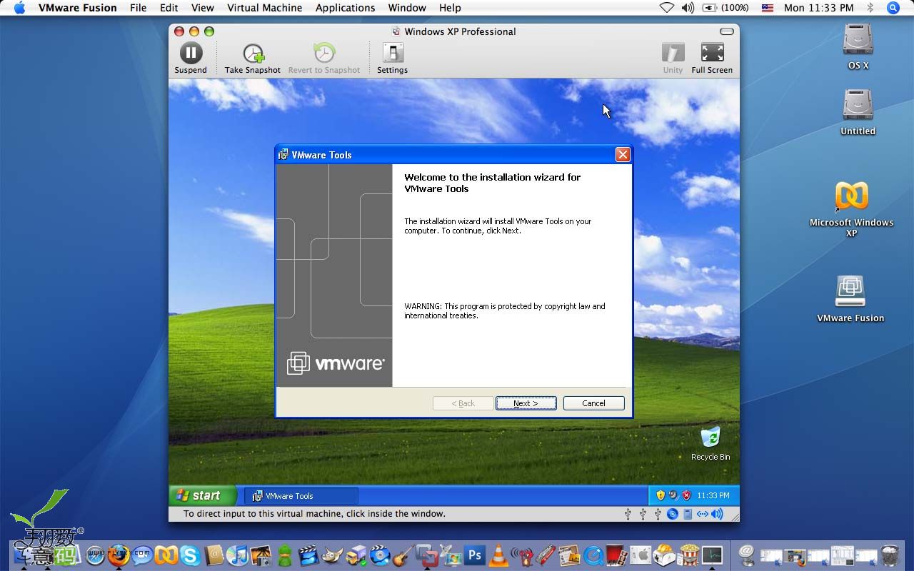
Task: Open the Applications menu
Action: (x=345, y=8)
